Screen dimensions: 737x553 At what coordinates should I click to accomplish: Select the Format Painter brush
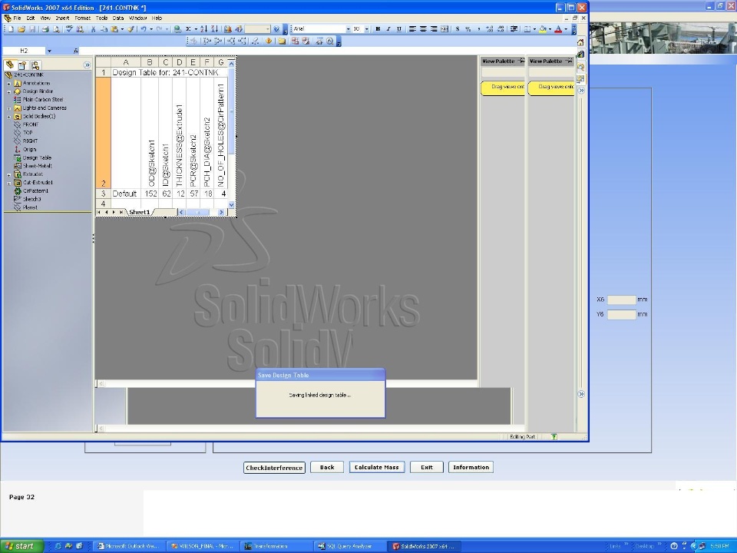click(131, 29)
